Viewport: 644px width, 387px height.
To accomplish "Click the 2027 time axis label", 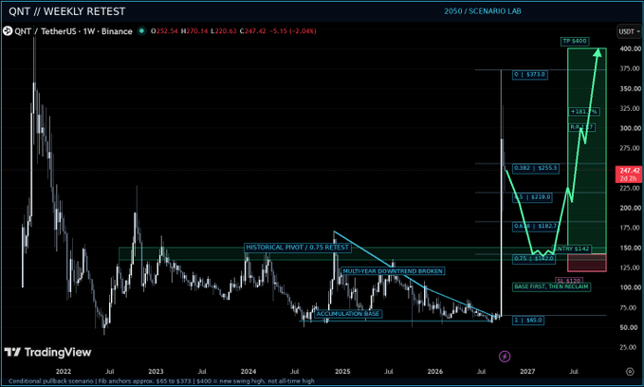I will [527, 372].
